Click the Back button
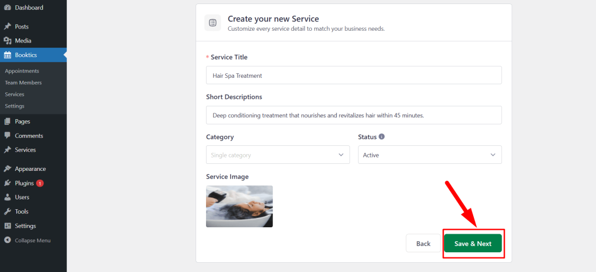The height and width of the screenshot is (272, 596). [x=423, y=244]
